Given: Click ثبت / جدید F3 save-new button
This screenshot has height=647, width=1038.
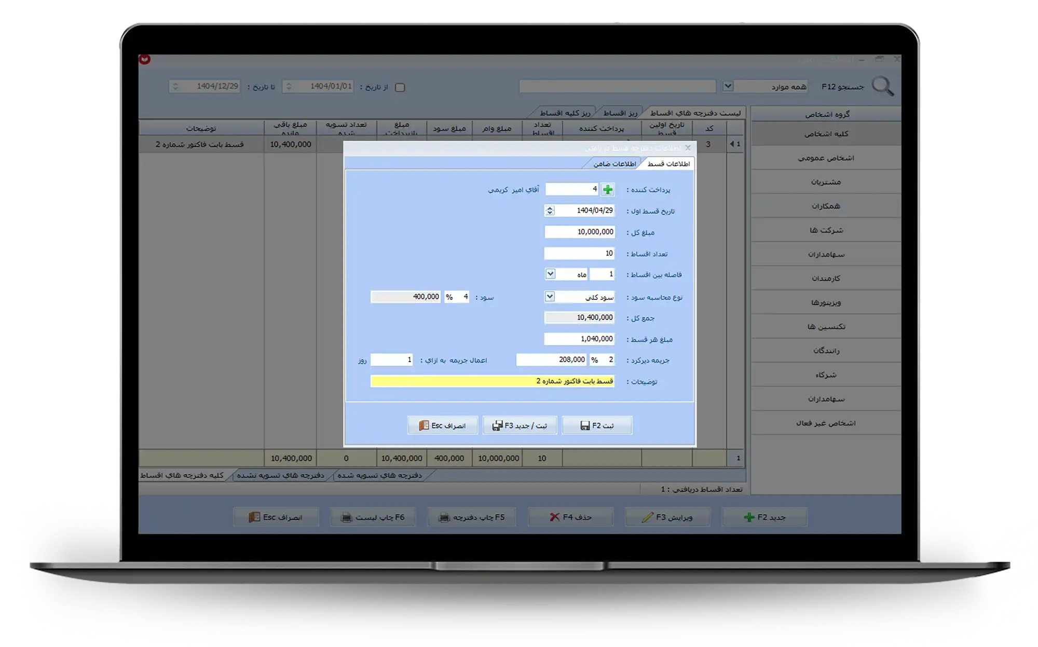Looking at the screenshot, I should click(x=520, y=425).
